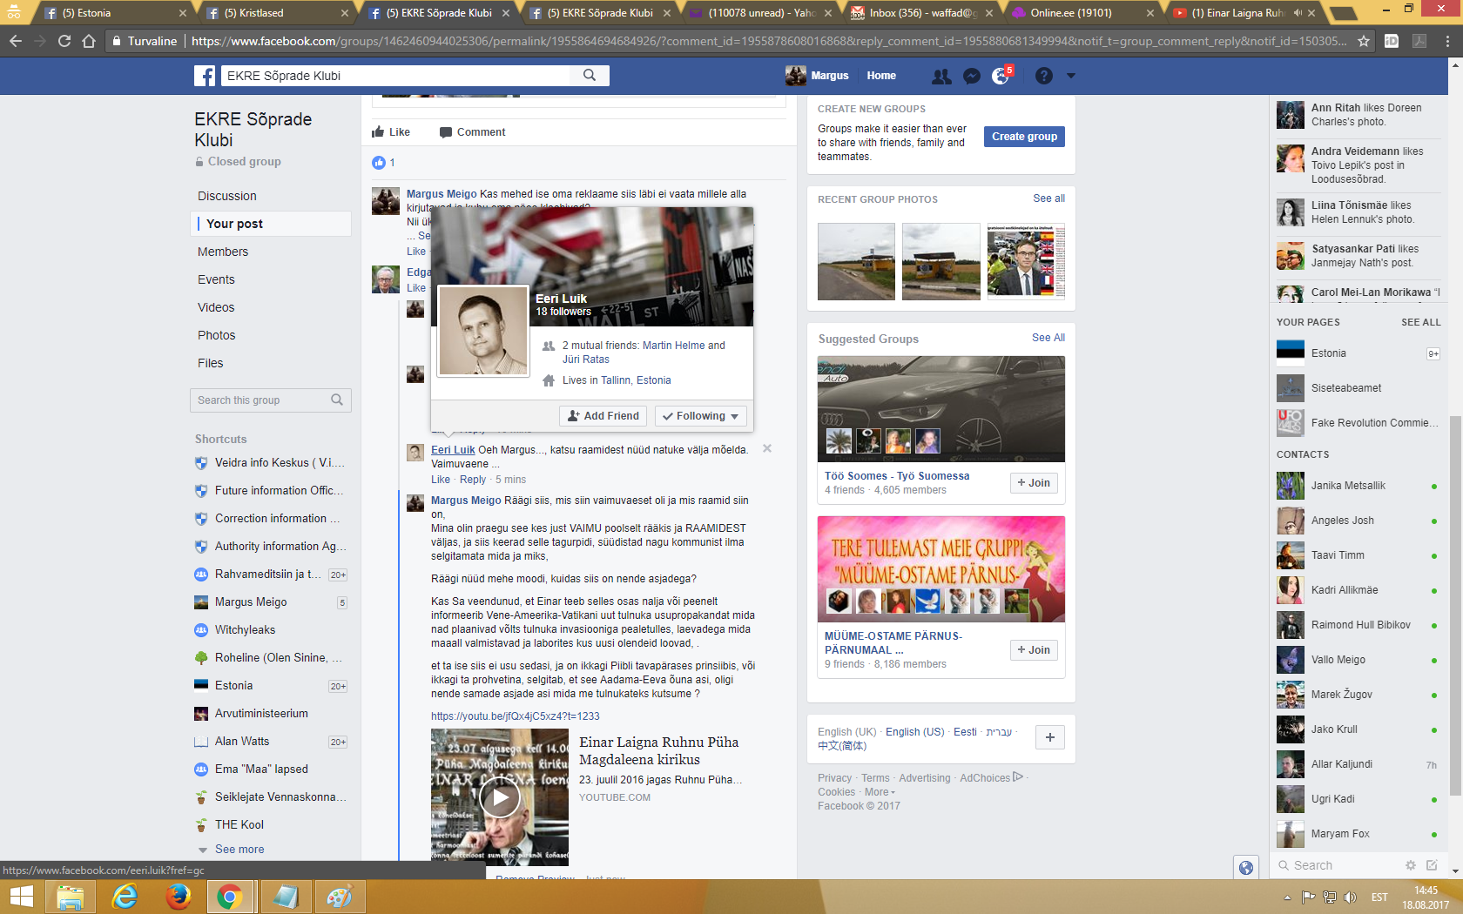Click the search magnifier in the top bar
Viewport: 1463px width, 914px height.
coord(590,76)
